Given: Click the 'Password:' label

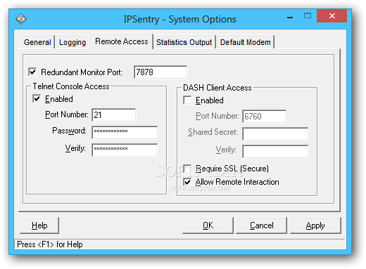Looking at the screenshot, I should tap(69, 131).
